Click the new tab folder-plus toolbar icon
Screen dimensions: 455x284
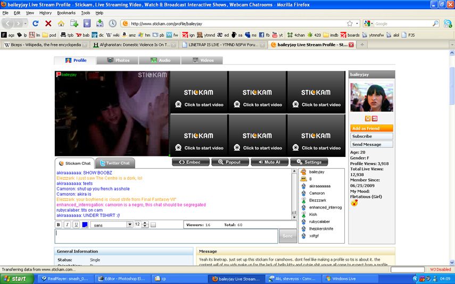pos(74,23)
